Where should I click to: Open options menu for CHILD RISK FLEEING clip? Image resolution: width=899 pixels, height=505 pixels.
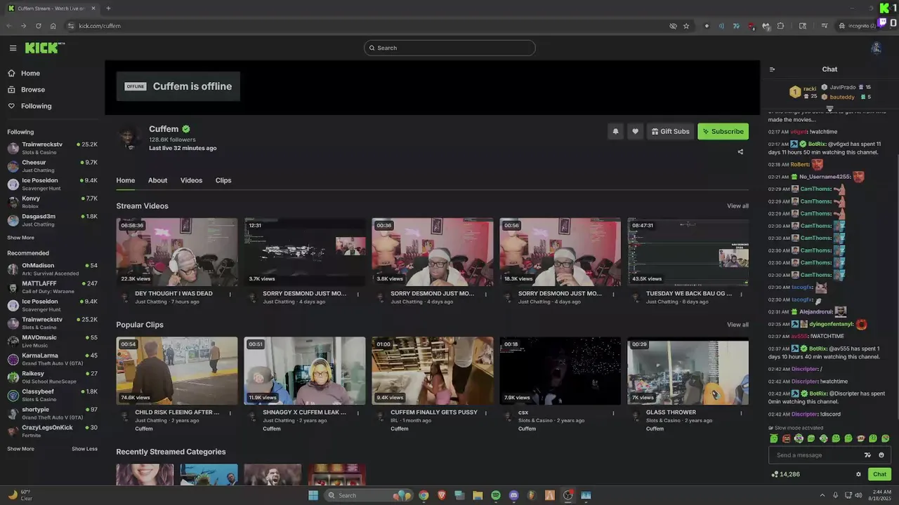[x=230, y=413]
